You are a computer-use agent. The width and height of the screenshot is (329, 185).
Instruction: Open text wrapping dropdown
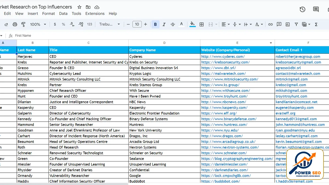(248, 24)
